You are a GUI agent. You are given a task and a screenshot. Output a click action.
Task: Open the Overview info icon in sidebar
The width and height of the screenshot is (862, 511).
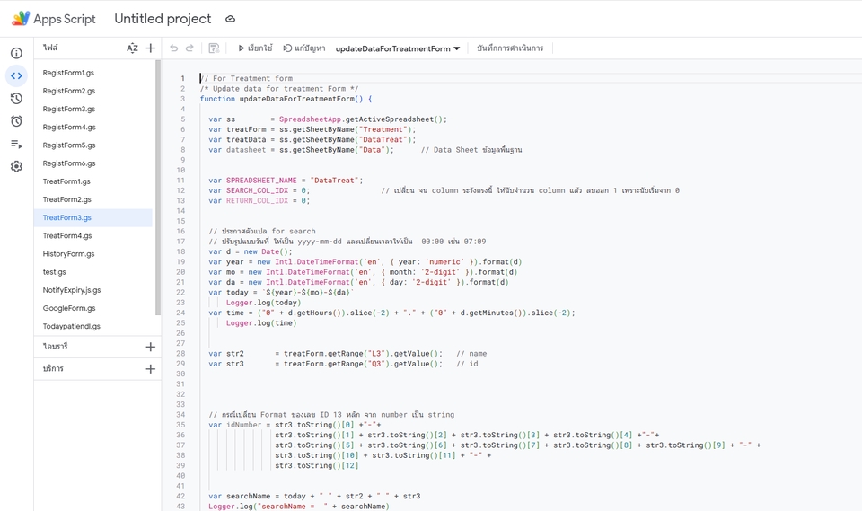click(16, 53)
